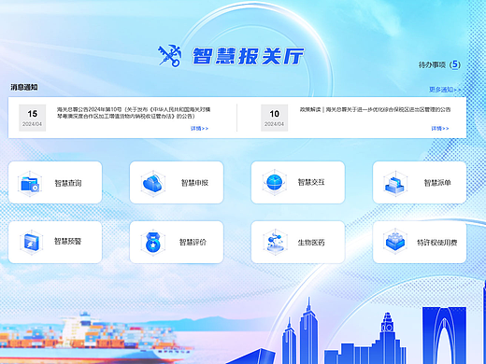Click the date badge showing 10
This screenshot has height=364, width=486.
275,118
